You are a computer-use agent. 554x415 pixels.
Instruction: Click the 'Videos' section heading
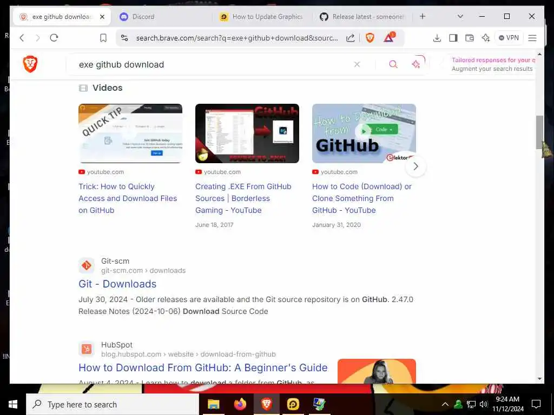(108, 88)
